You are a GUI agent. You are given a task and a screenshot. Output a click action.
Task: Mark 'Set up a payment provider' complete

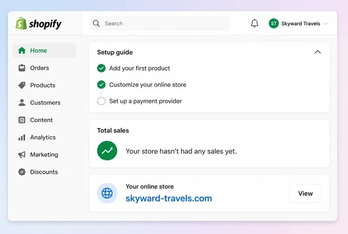tap(101, 101)
